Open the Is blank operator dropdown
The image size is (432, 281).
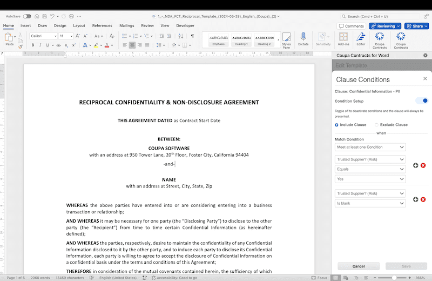pos(370,203)
